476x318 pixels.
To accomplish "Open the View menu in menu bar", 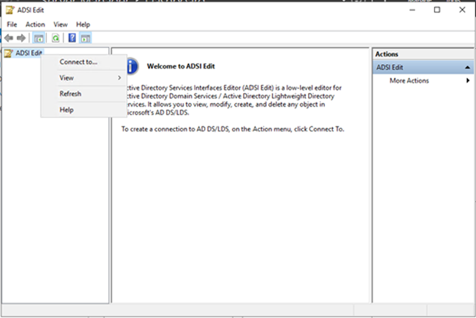I will coord(60,25).
